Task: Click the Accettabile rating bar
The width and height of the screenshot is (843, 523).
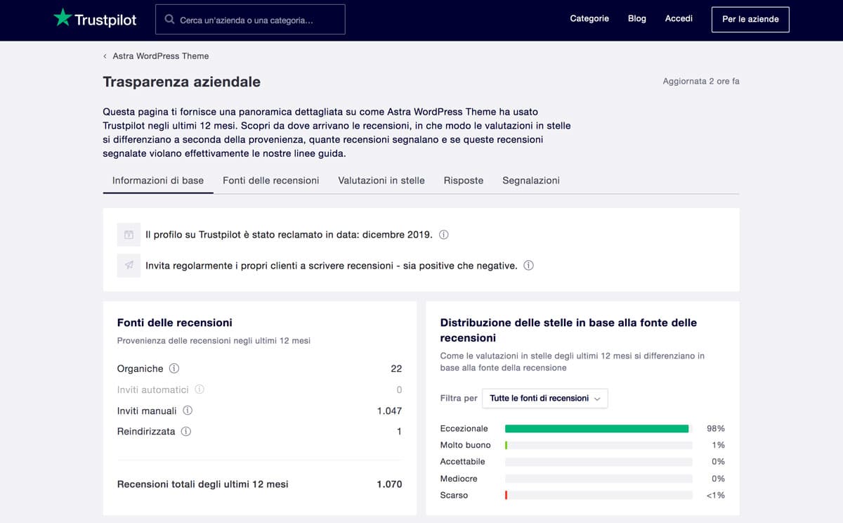Action: click(x=599, y=462)
